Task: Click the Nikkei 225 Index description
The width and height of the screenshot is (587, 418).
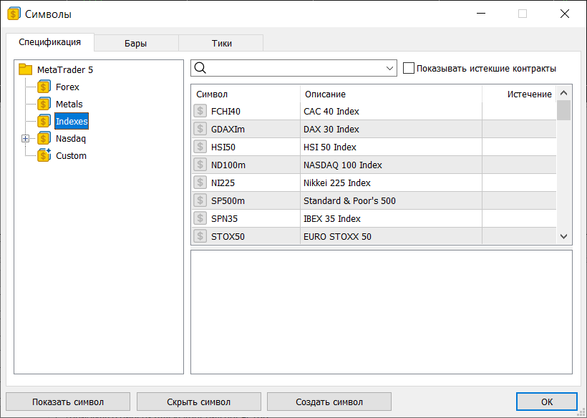Action: pos(337,183)
